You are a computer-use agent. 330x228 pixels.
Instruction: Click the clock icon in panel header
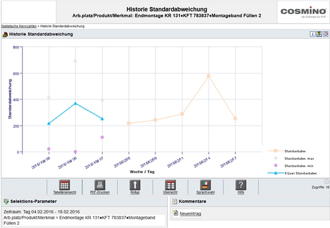tap(325, 34)
